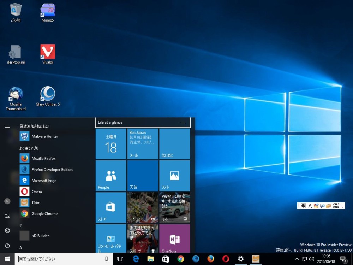Image resolution: width=353 pixels, height=265 pixels.
Task: Open Vivaldi browser desktop shortcut
Action: (x=48, y=52)
